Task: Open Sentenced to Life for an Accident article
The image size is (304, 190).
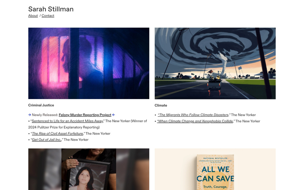Action: coord(67,121)
